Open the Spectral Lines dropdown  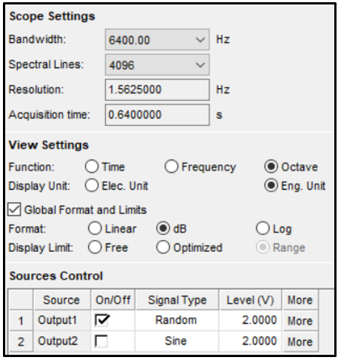point(157,65)
